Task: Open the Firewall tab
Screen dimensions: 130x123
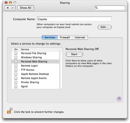Action: pyautogui.click(x=65, y=37)
